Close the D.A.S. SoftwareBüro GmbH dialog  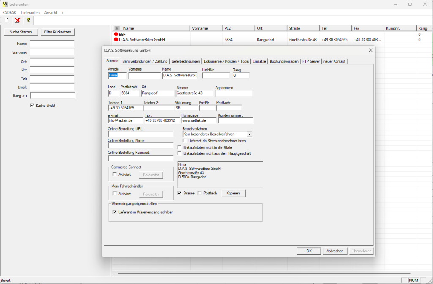(370, 50)
